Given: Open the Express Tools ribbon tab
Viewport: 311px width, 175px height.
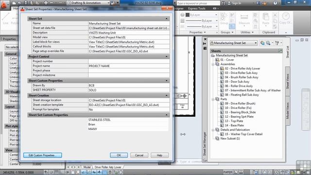Looking at the screenshot, I should click(196, 9).
